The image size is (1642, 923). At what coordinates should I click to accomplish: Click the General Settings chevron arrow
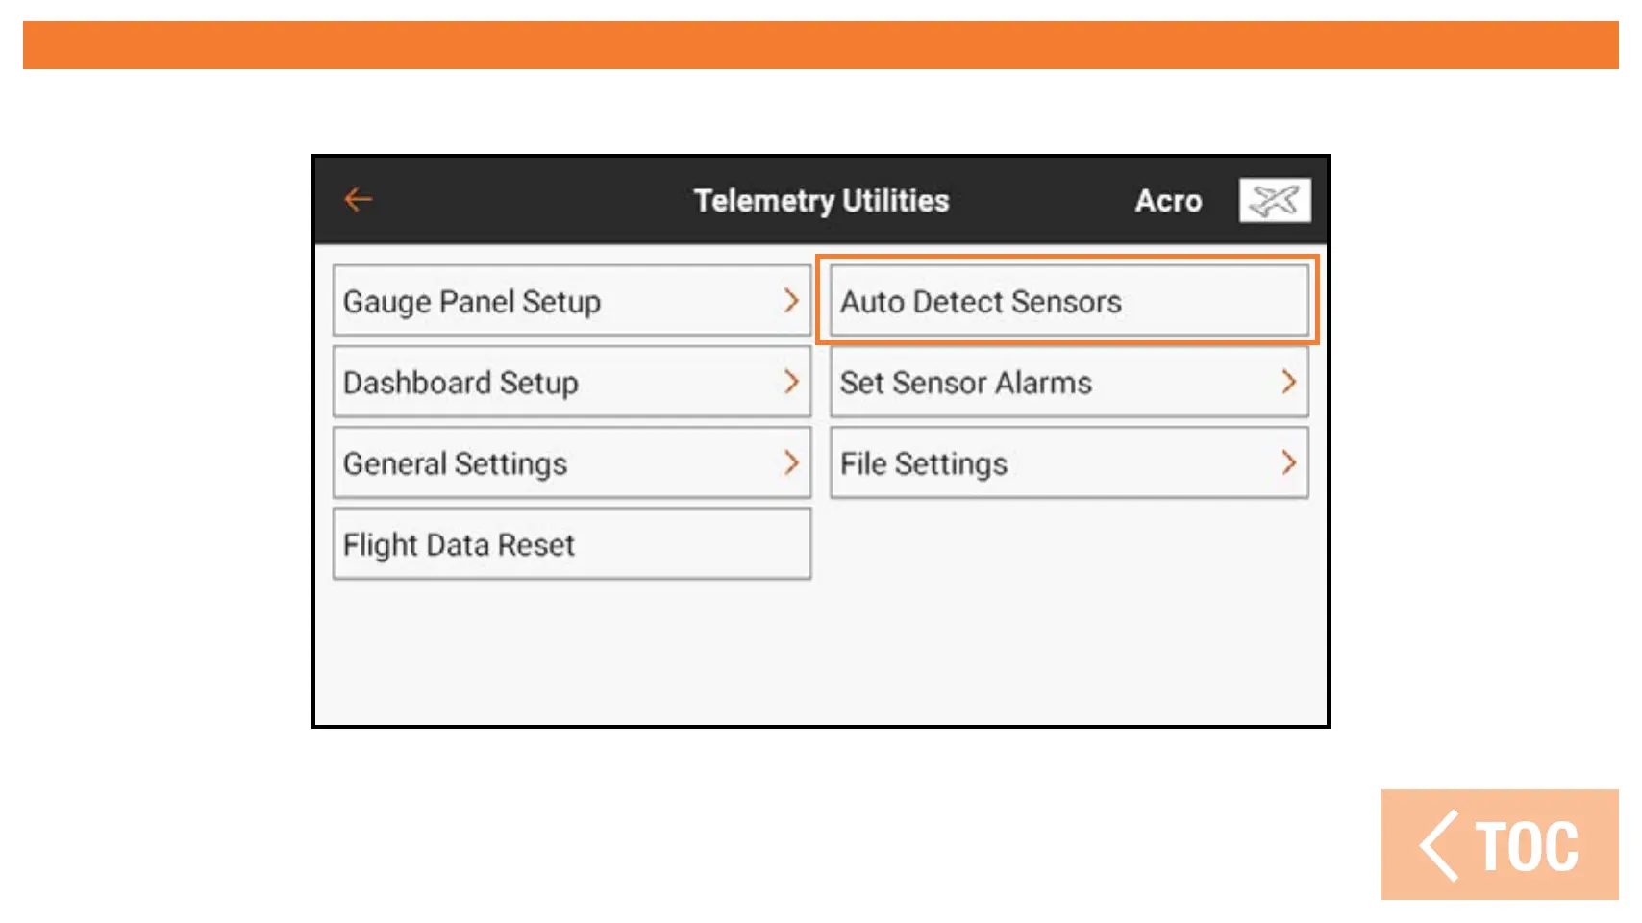791,463
